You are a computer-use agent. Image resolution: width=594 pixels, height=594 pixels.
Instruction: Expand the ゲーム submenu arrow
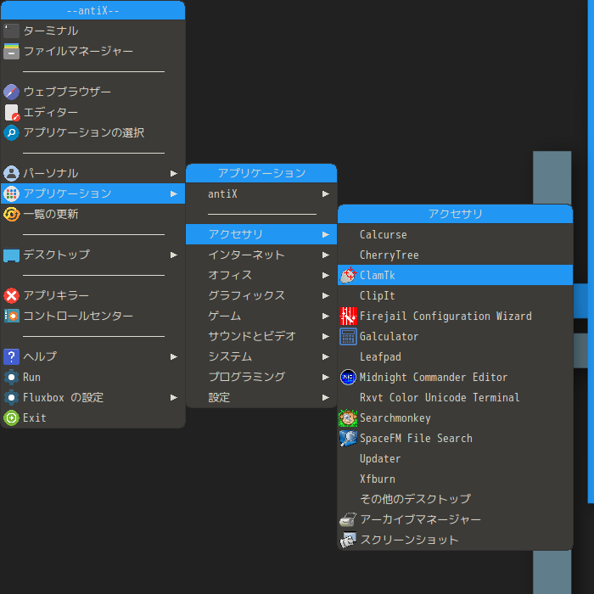coord(326,316)
